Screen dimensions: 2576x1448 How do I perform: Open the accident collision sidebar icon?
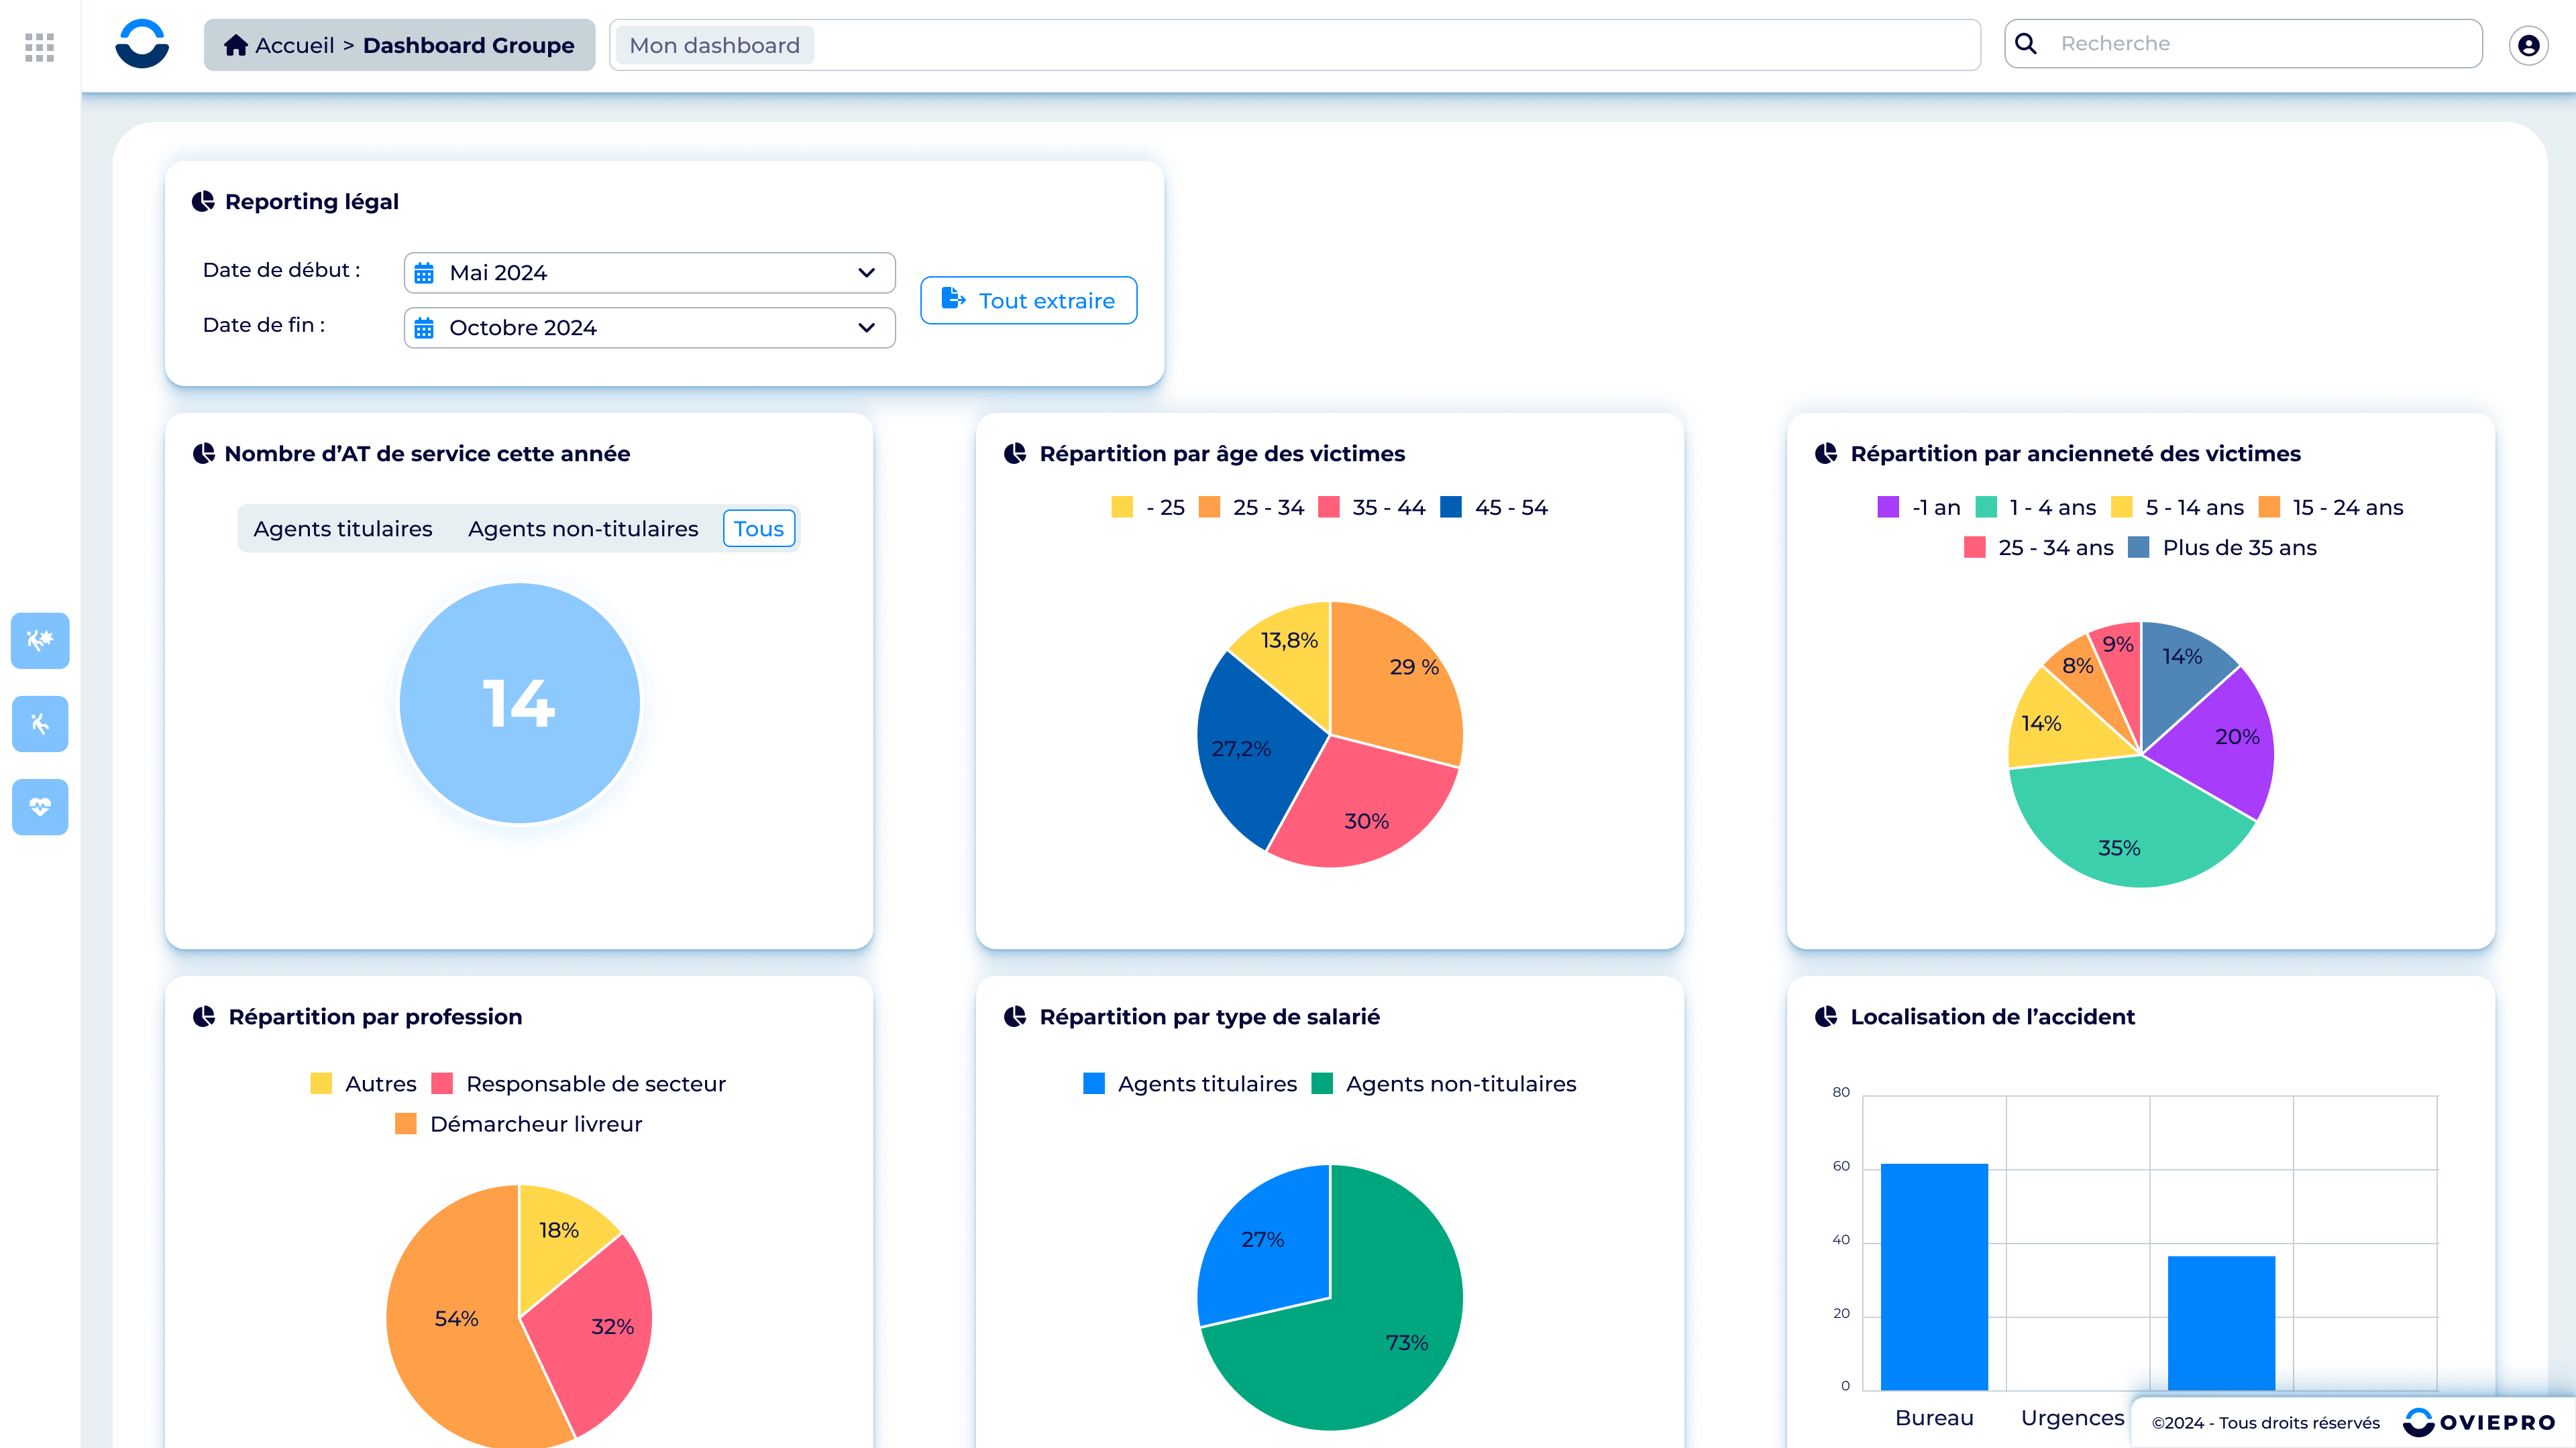click(40, 641)
